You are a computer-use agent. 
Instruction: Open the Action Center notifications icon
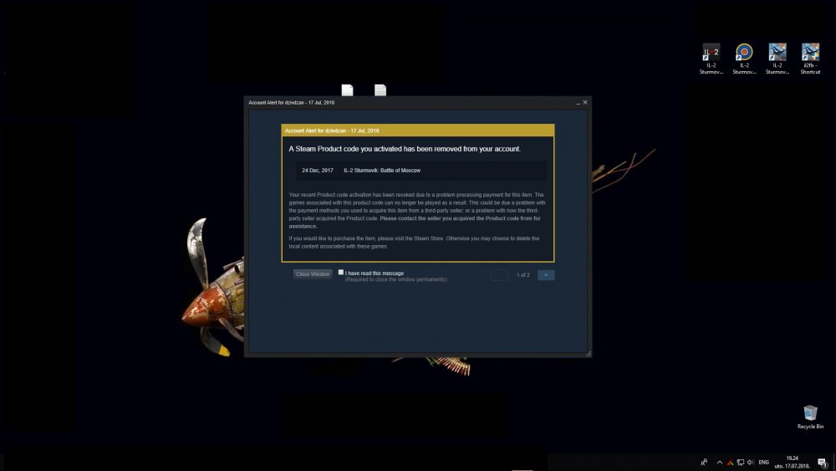tap(822, 463)
